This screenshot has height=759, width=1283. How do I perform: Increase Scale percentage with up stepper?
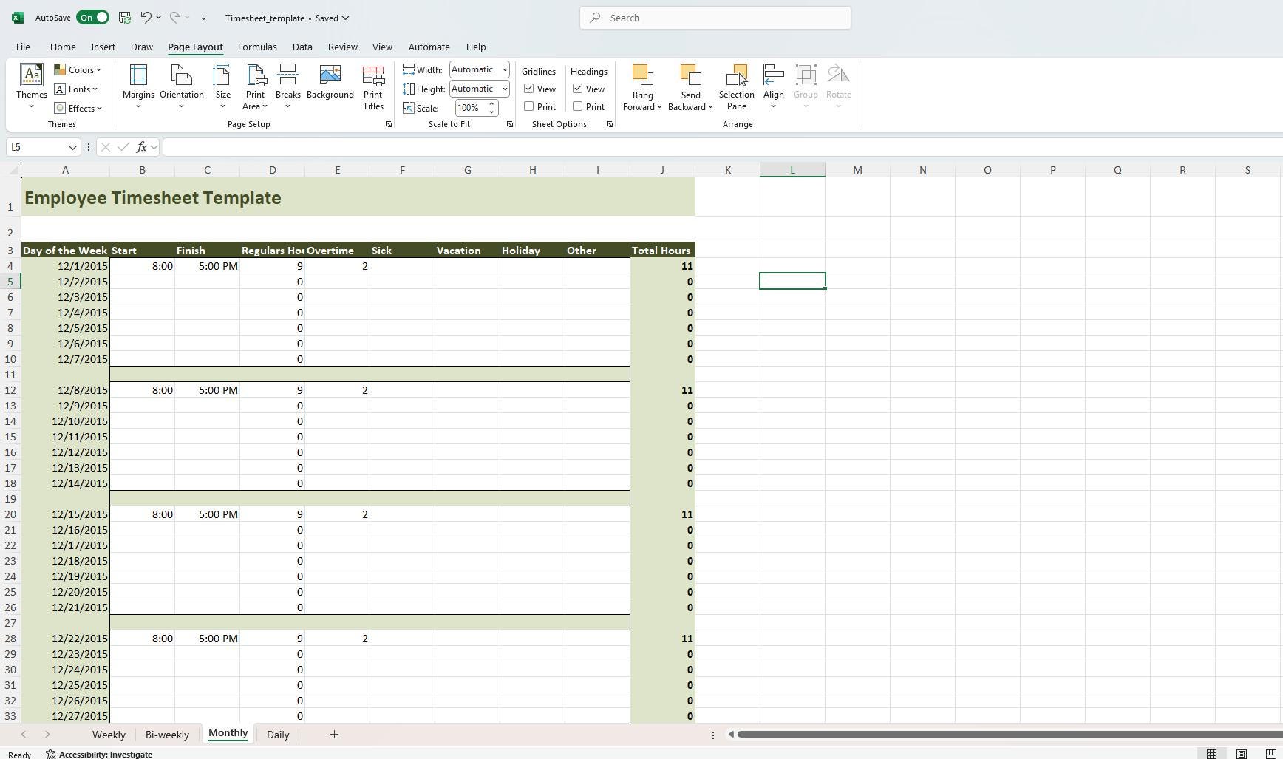pyautogui.click(x=491, y=104)
